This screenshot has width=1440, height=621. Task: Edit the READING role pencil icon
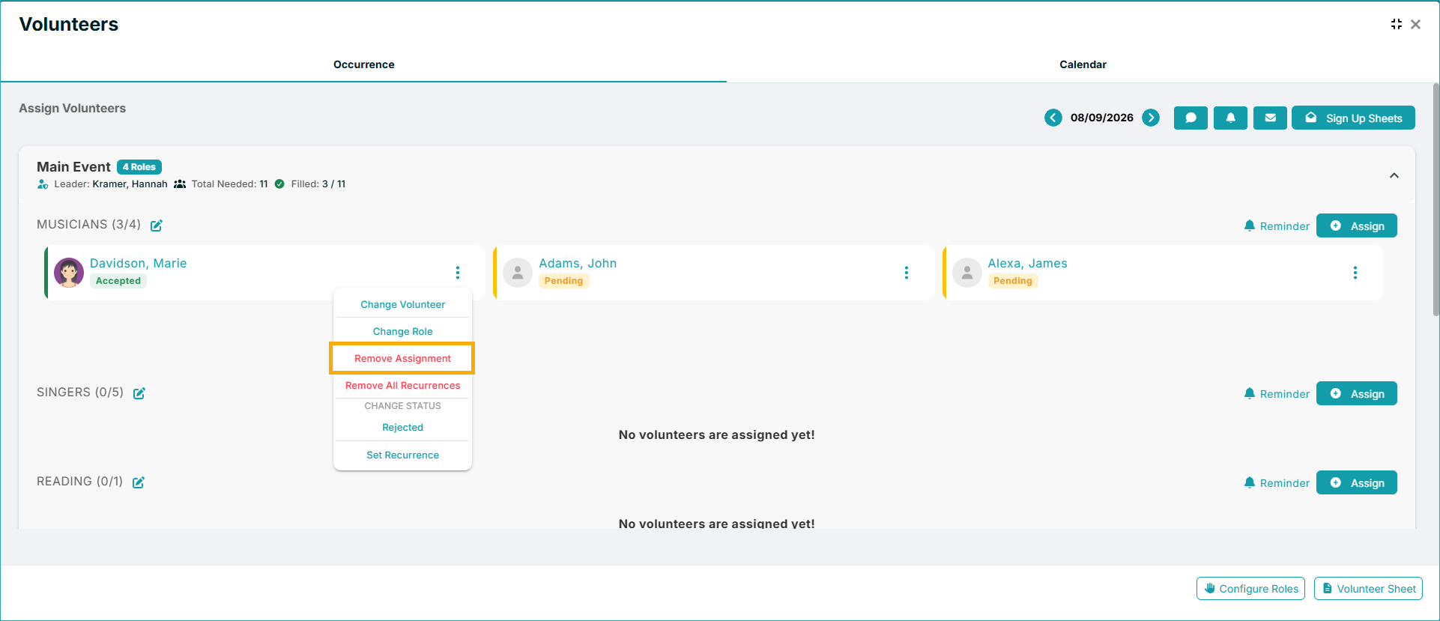pos(138,482)
